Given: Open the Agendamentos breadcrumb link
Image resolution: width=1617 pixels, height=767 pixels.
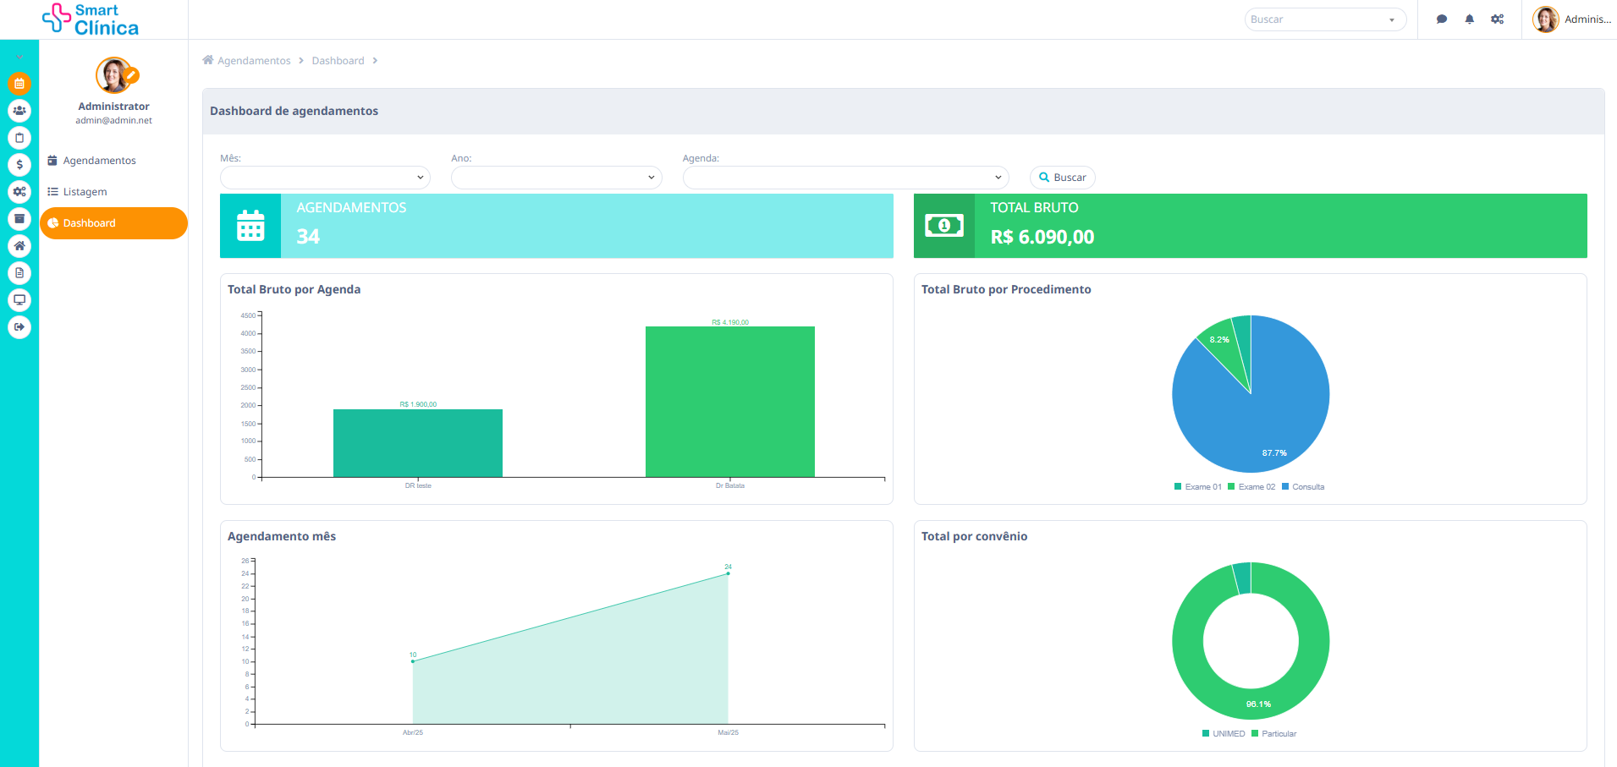Looking at the screenshot, I should [x=253, y=60].
